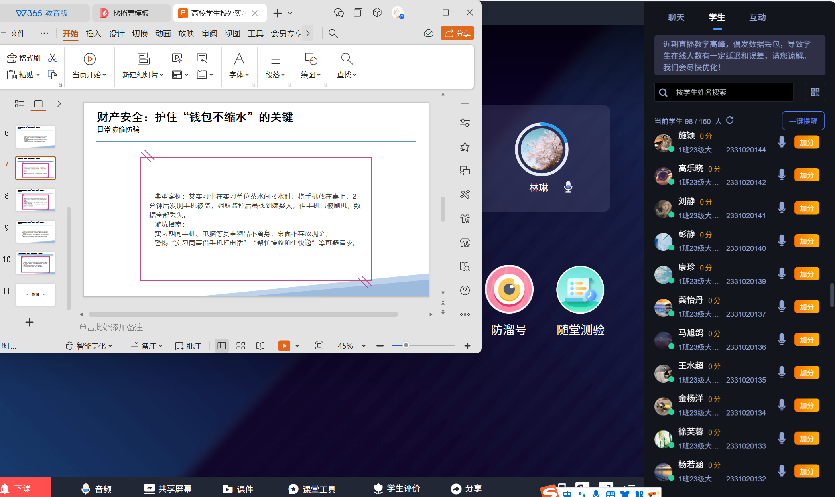Toggle microphone for student 刘静
835x497 pixels.
782,208
